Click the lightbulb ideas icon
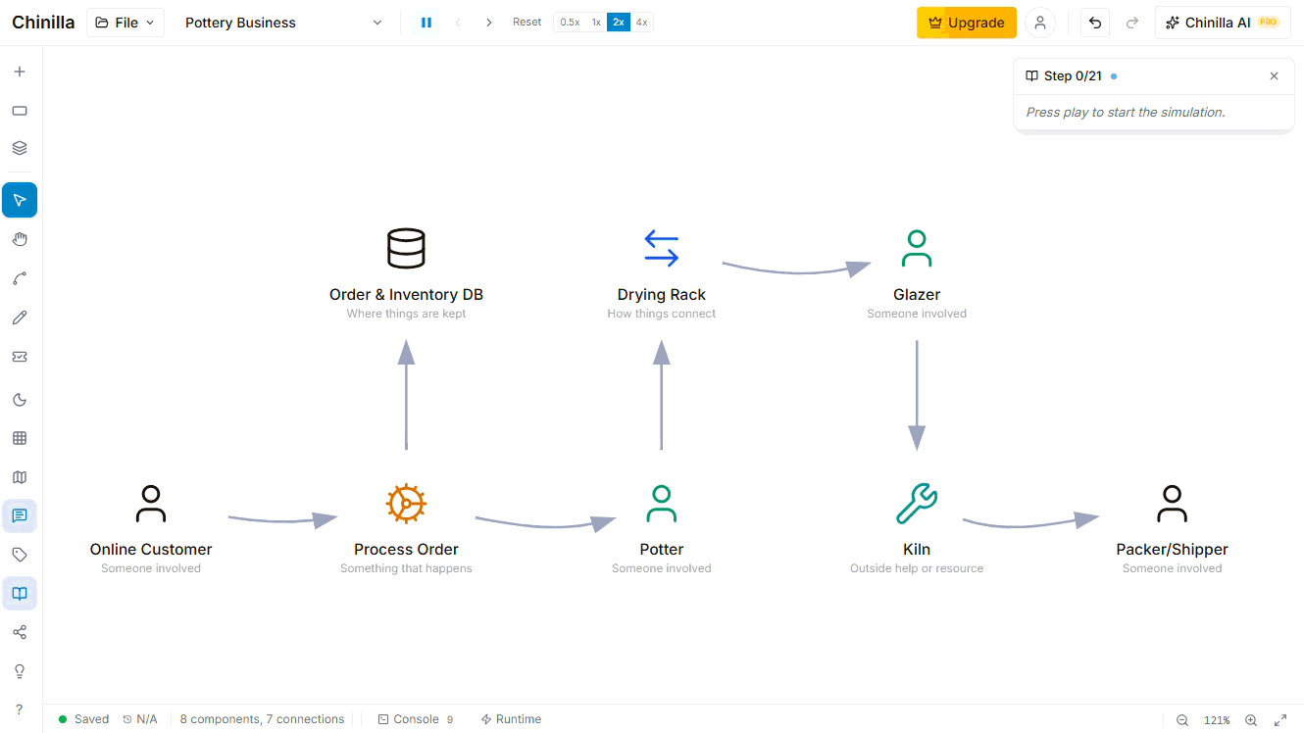The width and height of the screenshot is (1304, 733). click(20, 671)
